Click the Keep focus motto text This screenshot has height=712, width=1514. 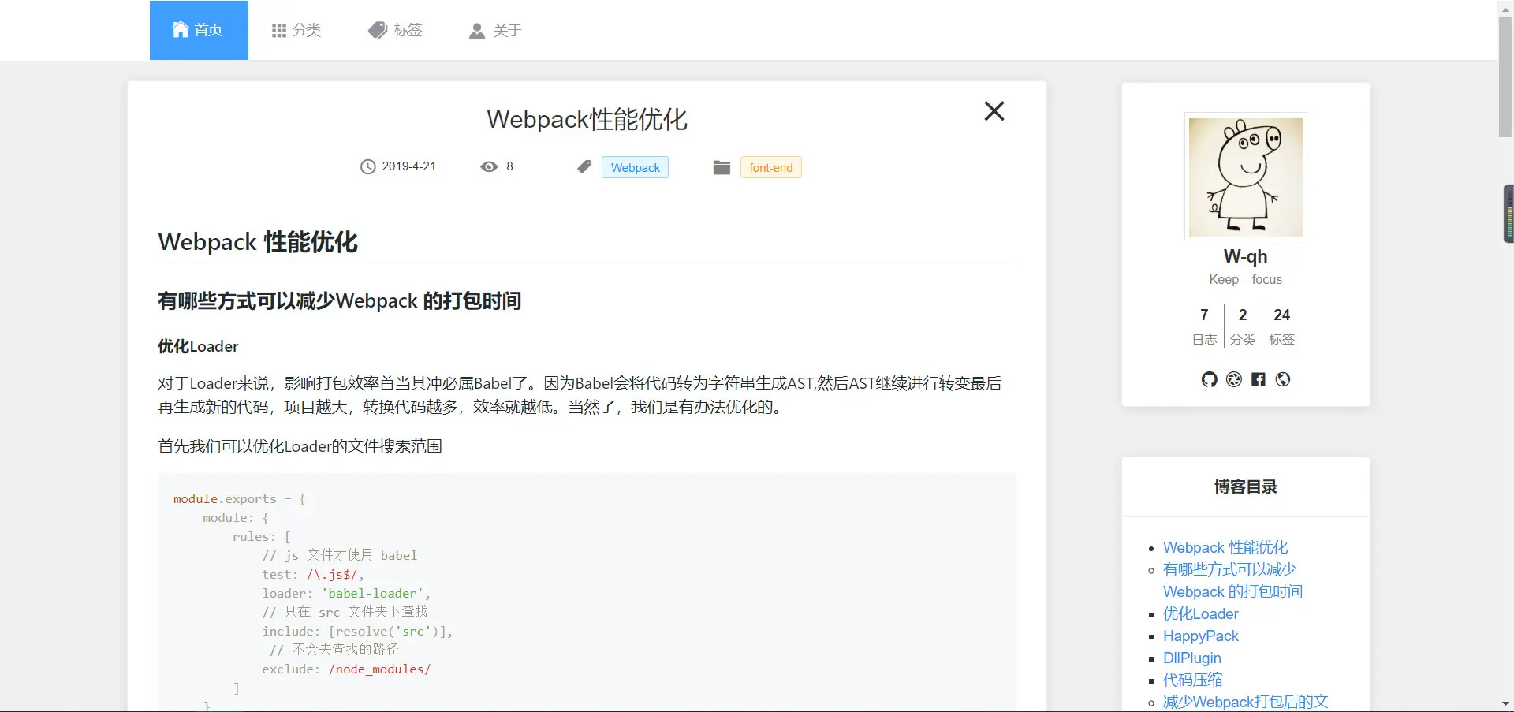point(1246,279)
